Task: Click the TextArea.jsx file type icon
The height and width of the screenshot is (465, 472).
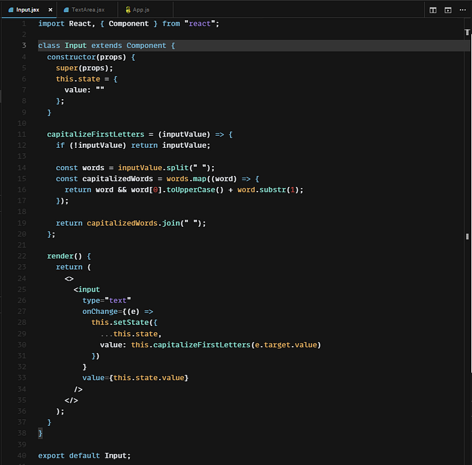Action: (x=66, y=9)
